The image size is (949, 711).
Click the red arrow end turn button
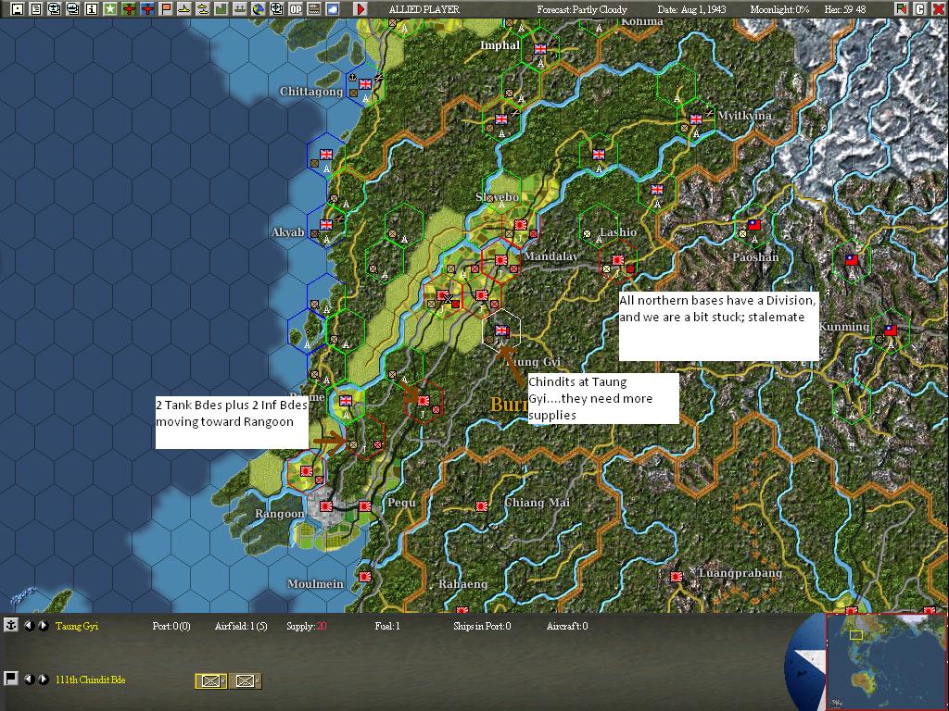coord(361,8)
